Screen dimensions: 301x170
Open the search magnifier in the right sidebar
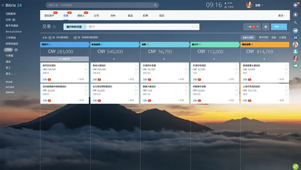pos(295,23)
